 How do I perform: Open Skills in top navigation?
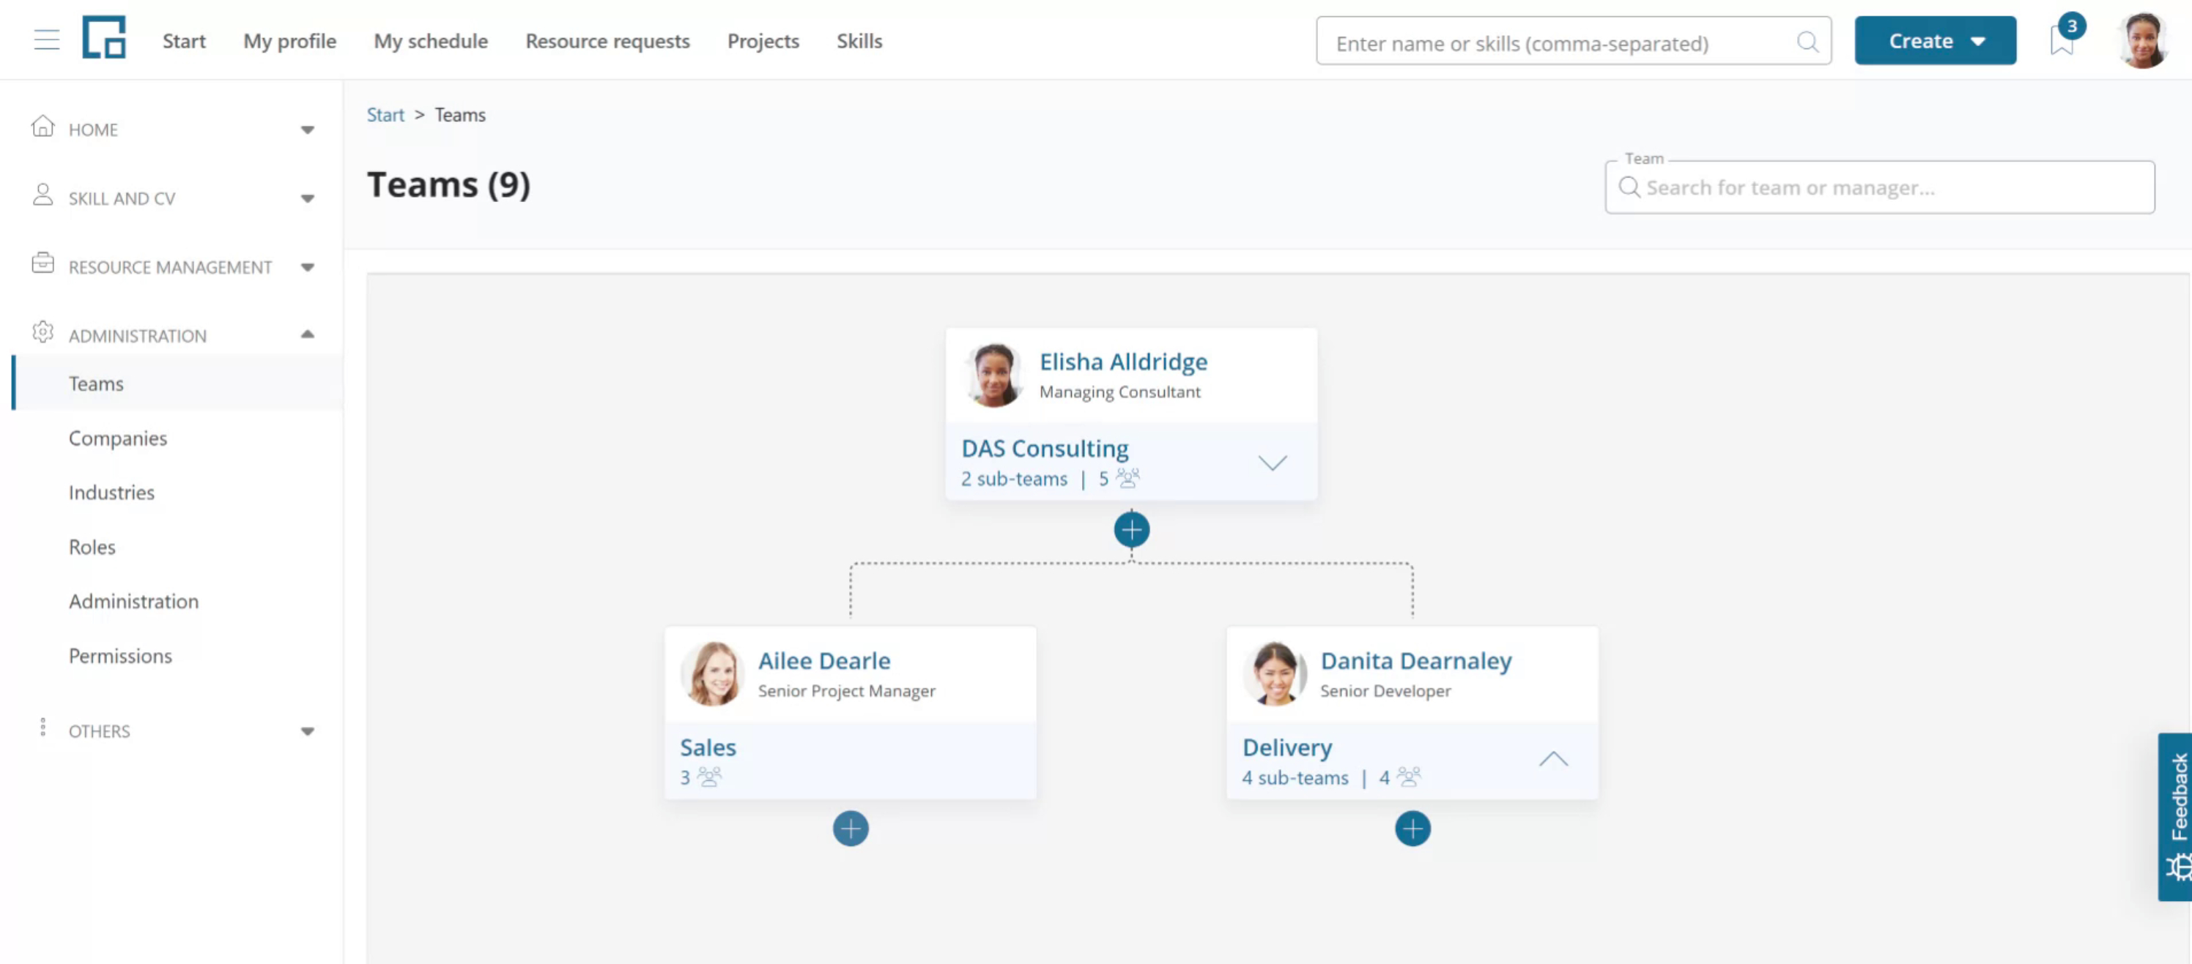pyautogui.click(x=859, y=41)
